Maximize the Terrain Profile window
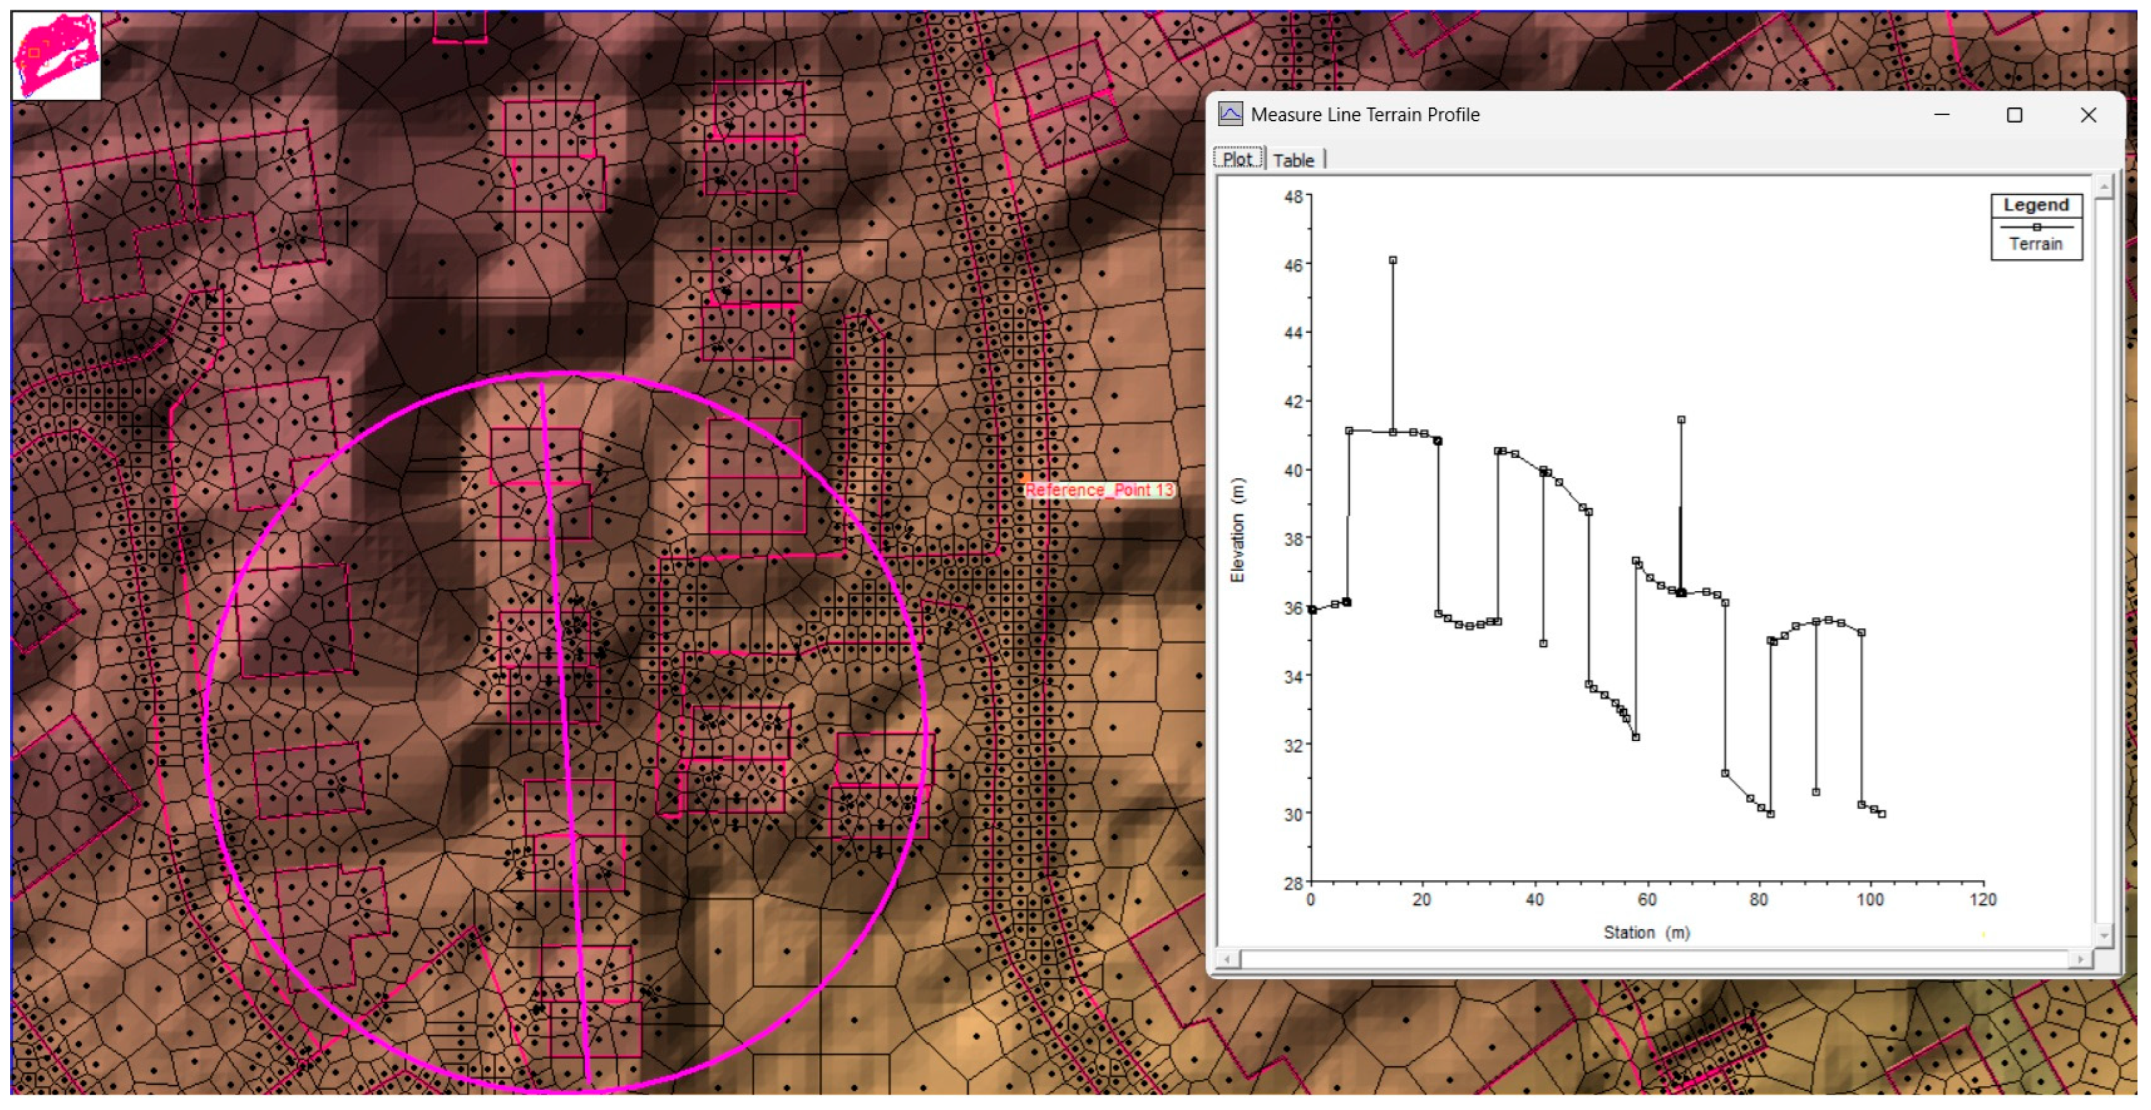This screenshot has height=1110, width=2151. [x=2014, y=115]
